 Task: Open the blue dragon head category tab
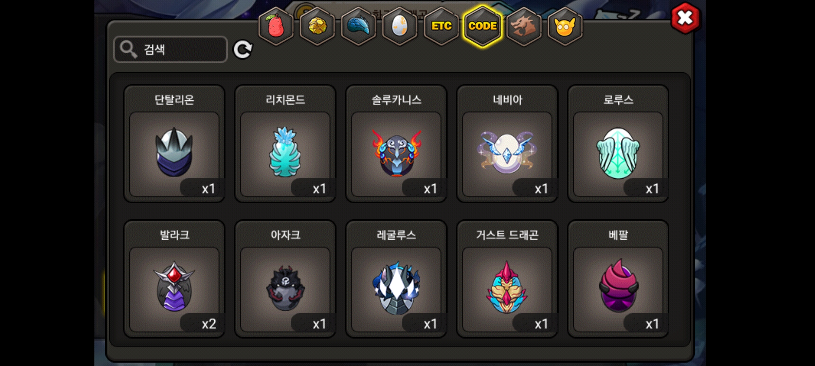(x=359, y=26)
